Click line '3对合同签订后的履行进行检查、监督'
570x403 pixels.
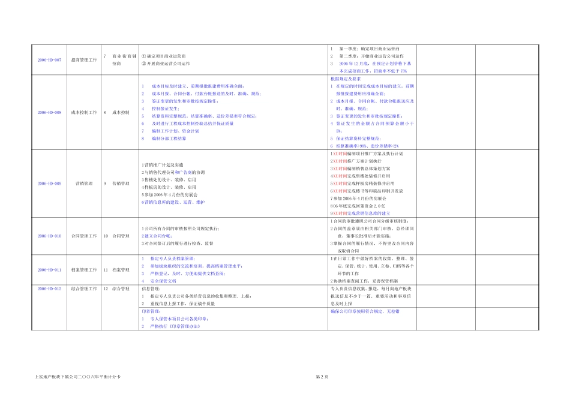178,243
